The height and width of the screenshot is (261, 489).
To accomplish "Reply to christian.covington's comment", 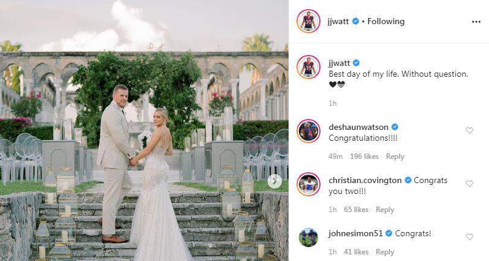I will pos(385,210).
